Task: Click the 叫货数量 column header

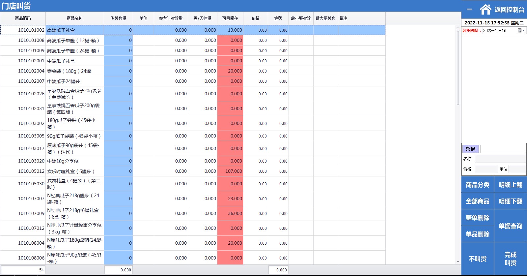Action: tap(118, 18)
